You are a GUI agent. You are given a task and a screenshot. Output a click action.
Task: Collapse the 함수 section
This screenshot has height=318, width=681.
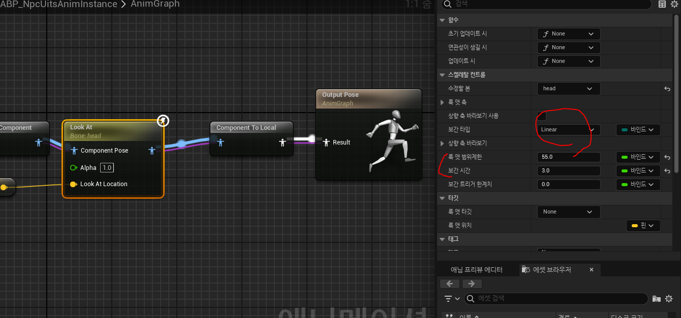point(442,20)
